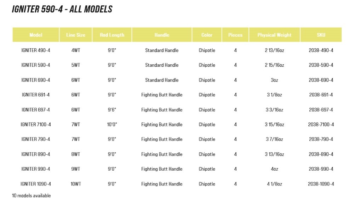Click the 10 models available text
The height and width of the screenshot is (207, 354).
(32, 195)
